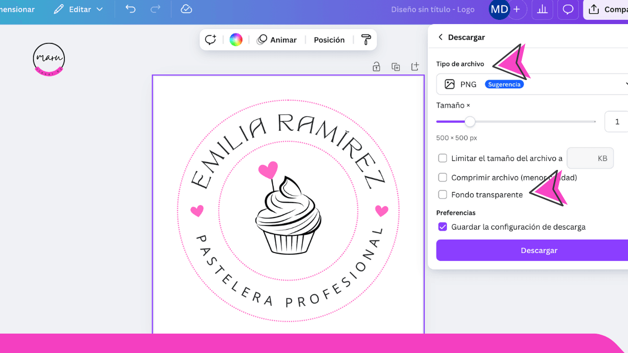Uncheck Guardar la configuración de descarga
The height and width of the screenshot is (353, 628).
tap(442, 226)
